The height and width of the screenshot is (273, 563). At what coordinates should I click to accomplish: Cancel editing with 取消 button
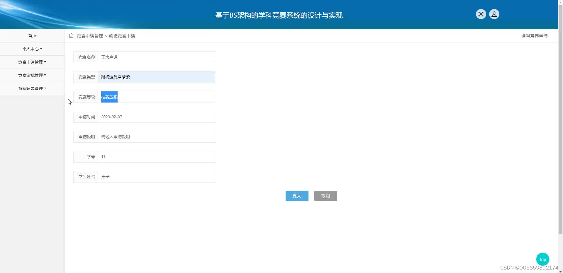click(x=325, y=196)
